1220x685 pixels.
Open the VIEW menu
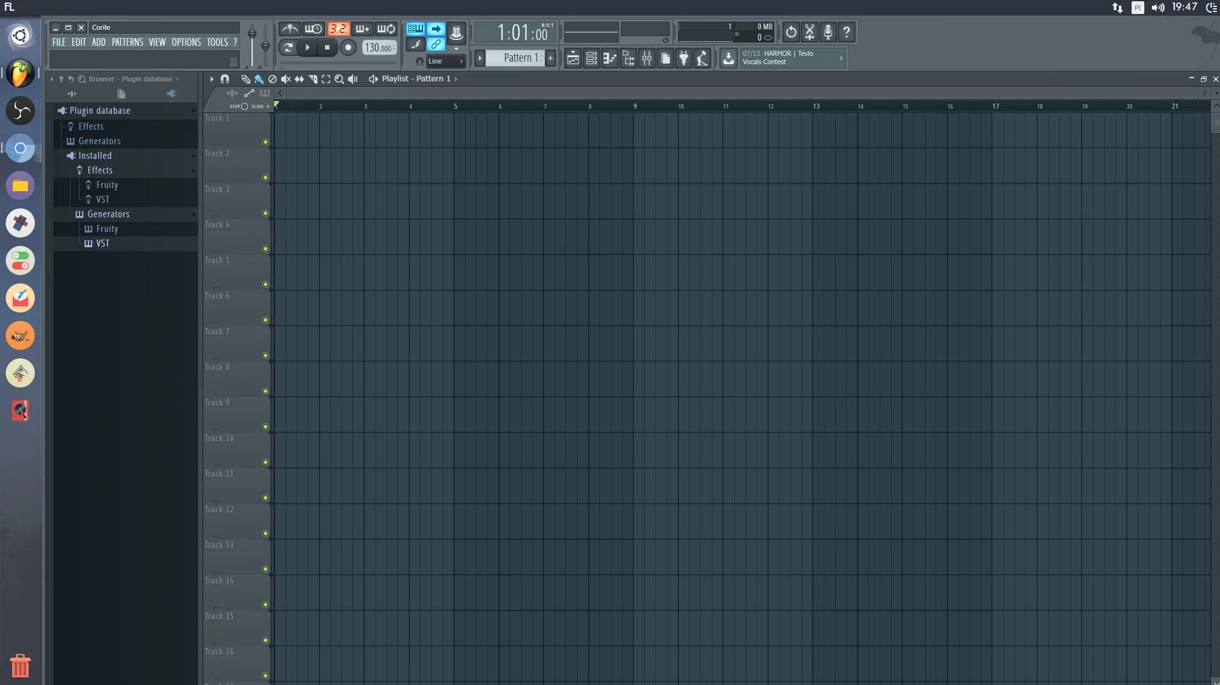[x=157, y=42]
